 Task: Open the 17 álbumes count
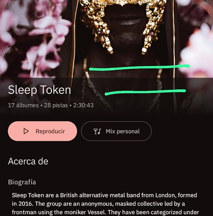23,105
